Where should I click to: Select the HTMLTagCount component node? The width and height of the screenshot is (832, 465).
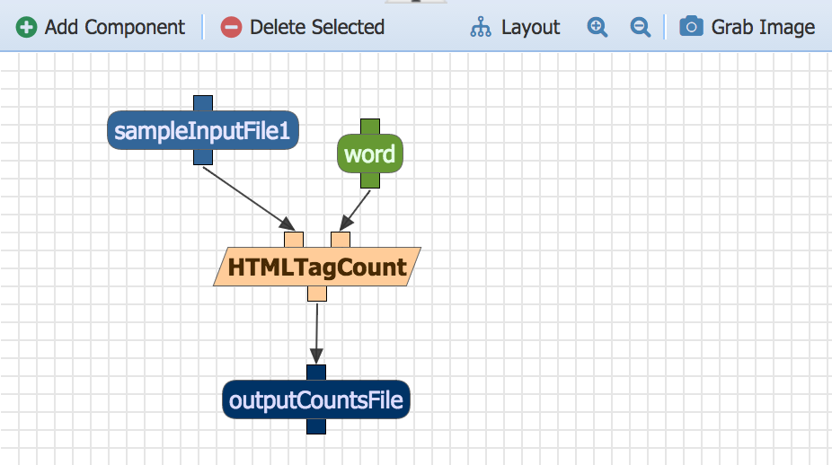point(316,267)
